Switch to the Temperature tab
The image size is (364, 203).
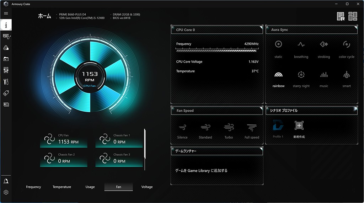click(62, 187)
